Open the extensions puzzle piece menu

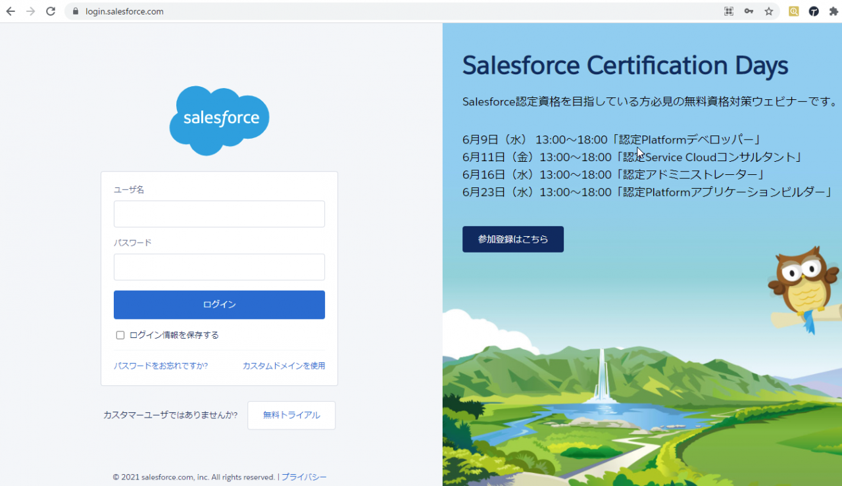pyautogui.click(x=833, y=11)
